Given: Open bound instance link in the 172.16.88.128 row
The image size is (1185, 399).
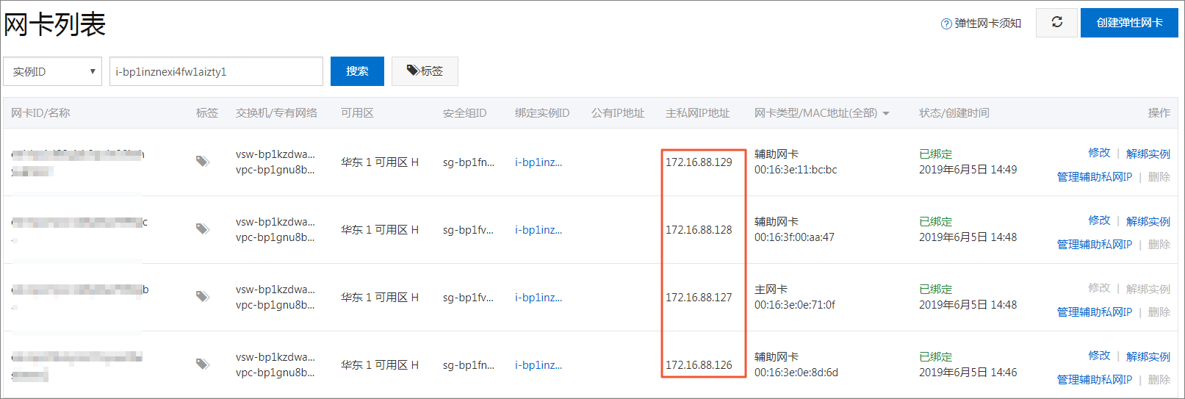Looking at the screenshot, I should pyautogui.click(x=539, y=230).
